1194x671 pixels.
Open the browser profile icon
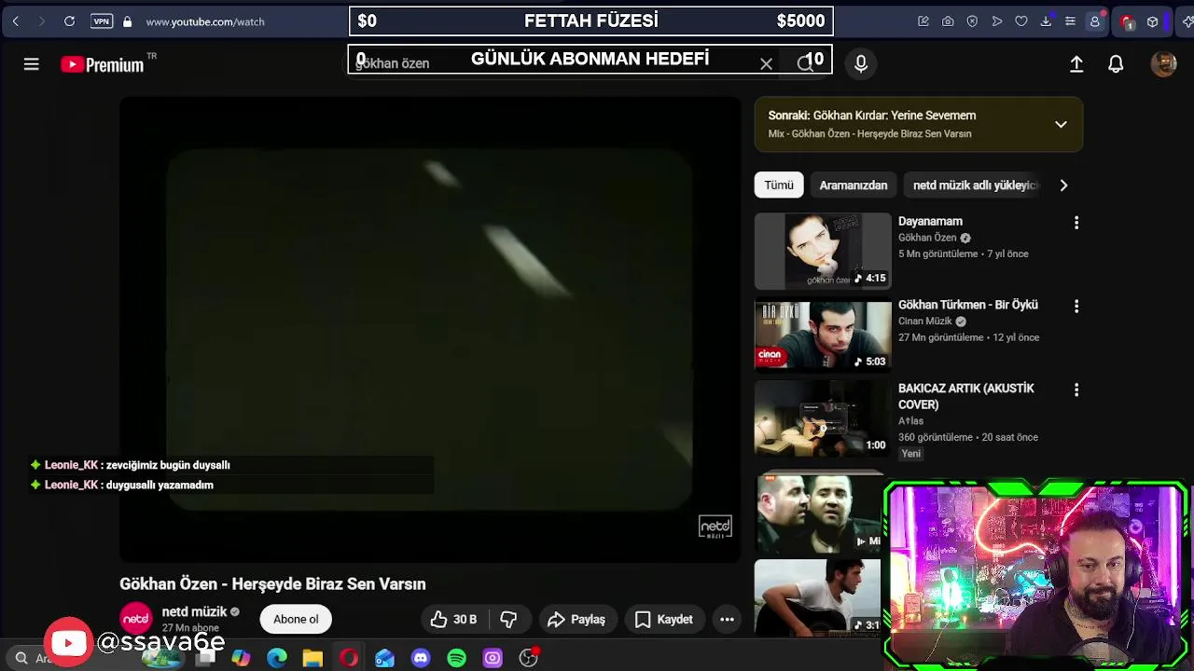[1095, 21]
